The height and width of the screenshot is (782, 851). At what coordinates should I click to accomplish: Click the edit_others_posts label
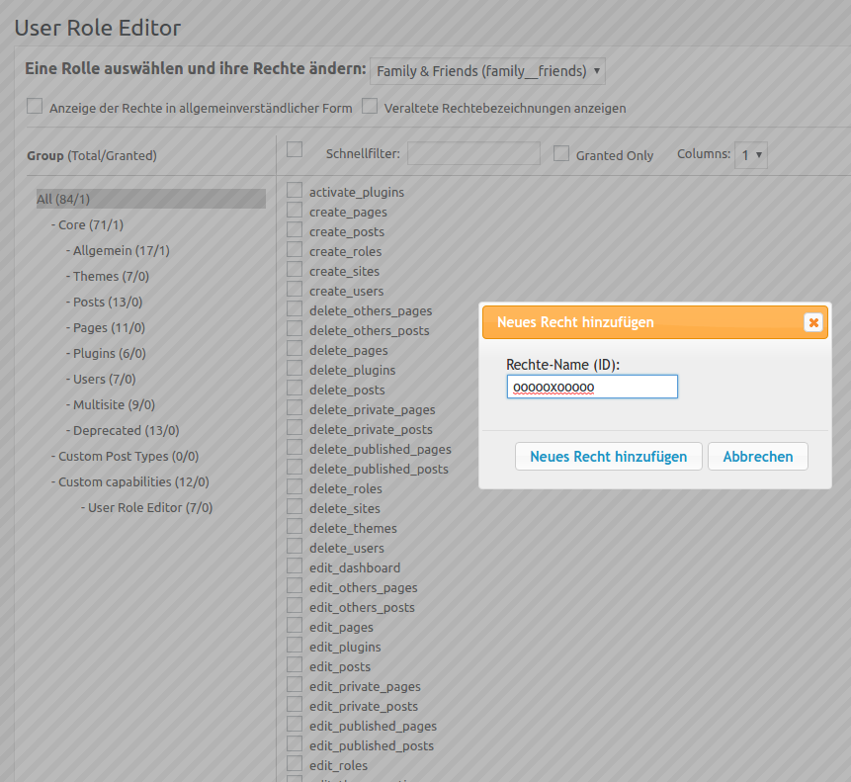click(362, 607)
